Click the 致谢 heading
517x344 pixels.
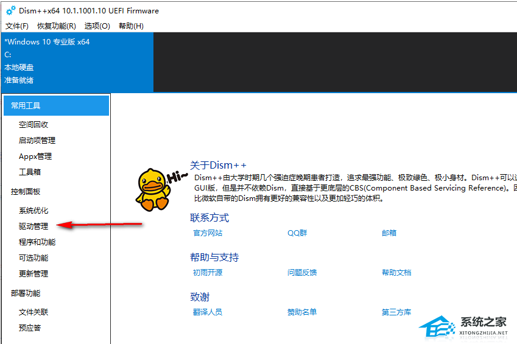click(x=200, y=297)
